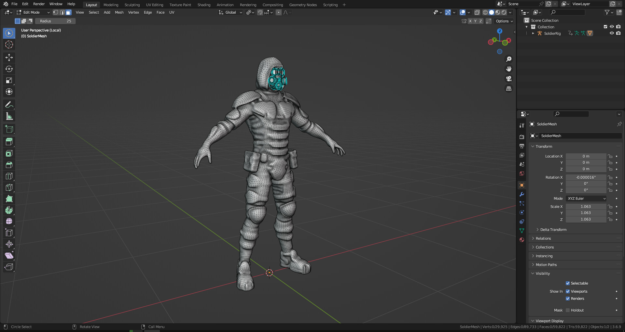Switch to the Sculpting workspace tab
This screenshot has height=332, width=625.
pyautogui.click(x=132, y=5)
